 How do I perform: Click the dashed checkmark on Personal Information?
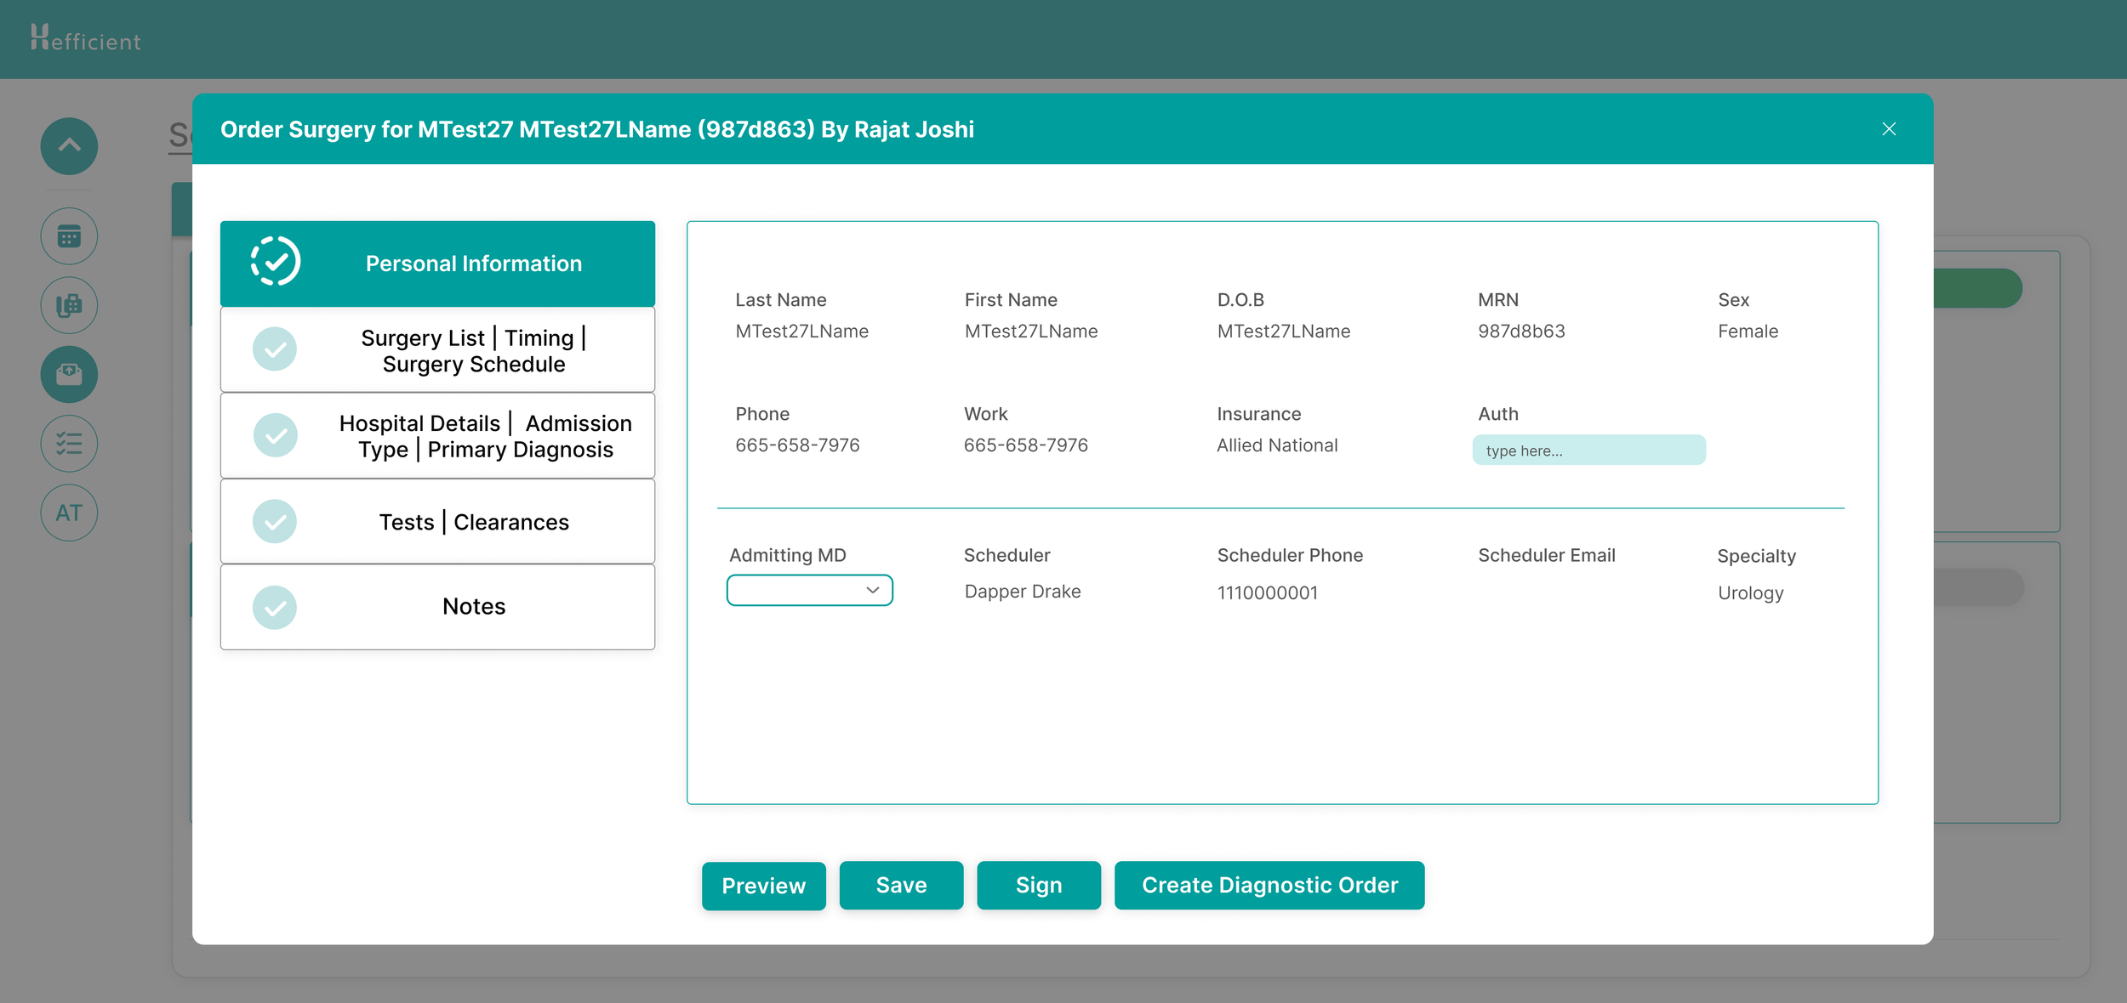(x=275, y=262)
